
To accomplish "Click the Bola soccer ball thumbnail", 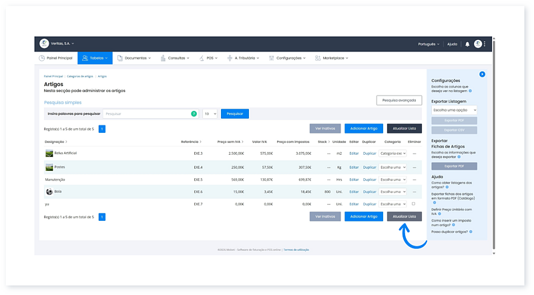I will coord(49,192).
